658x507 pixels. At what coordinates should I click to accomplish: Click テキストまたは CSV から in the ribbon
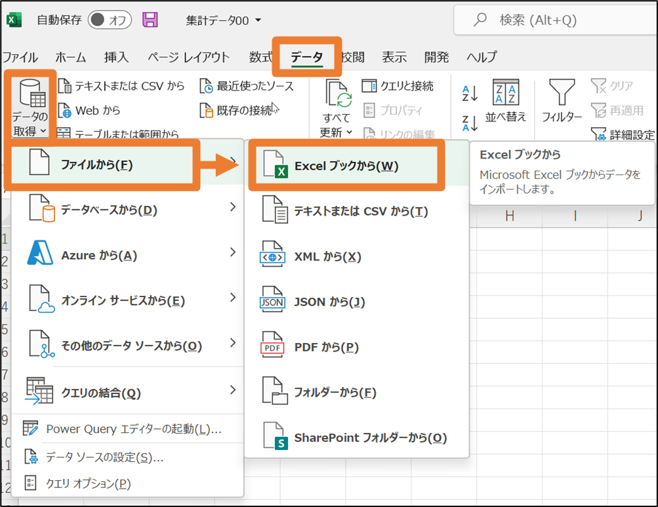(121, 86)
